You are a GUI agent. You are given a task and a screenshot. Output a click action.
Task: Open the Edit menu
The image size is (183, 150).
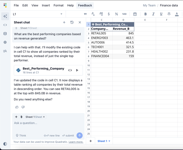coord(25,5)
